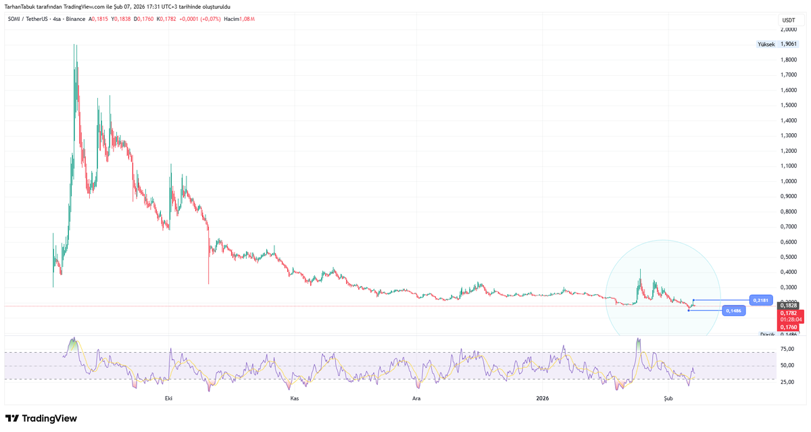The image size is (811, 432).
Task: Click the 50,00 RSI scale value
Action: [x=787, y=365]
